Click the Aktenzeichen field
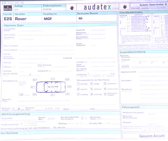Screen dimensions: 168x141 click(43, 35)
